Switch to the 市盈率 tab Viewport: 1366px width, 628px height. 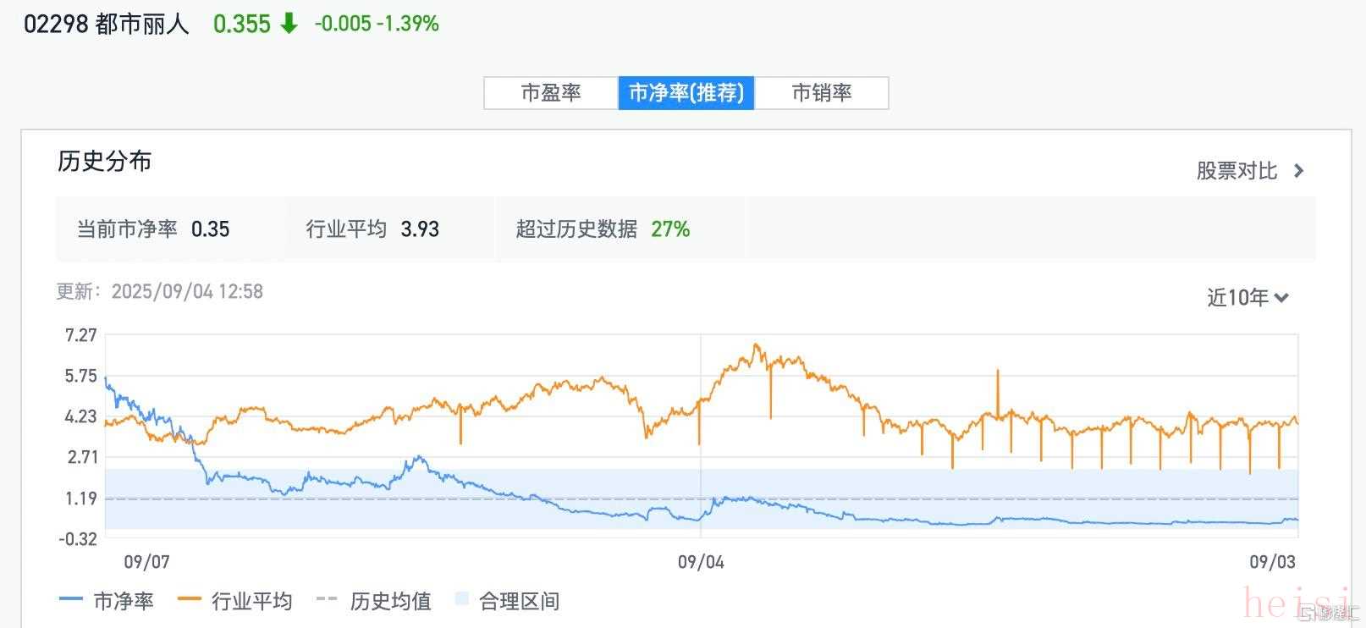[x=551, y=93]
